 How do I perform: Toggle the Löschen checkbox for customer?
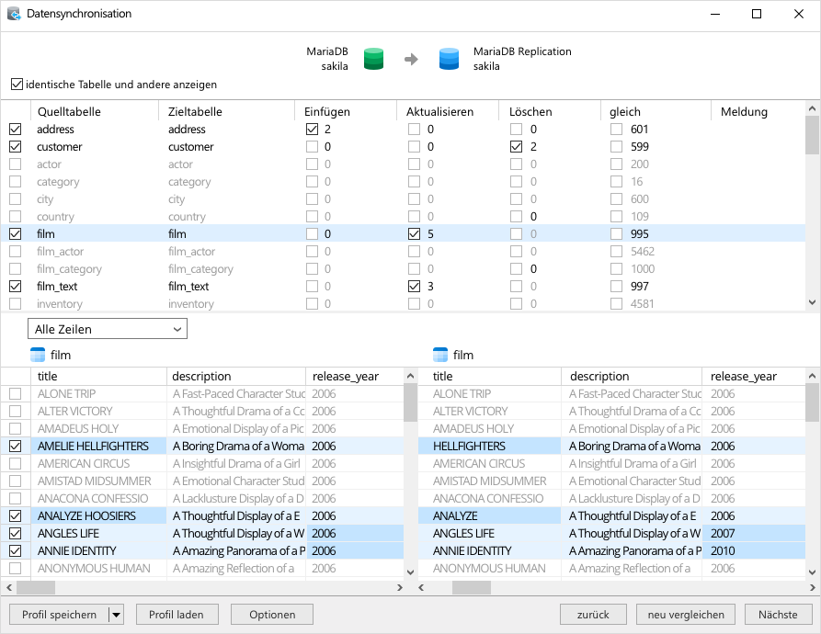pos(517,146)
